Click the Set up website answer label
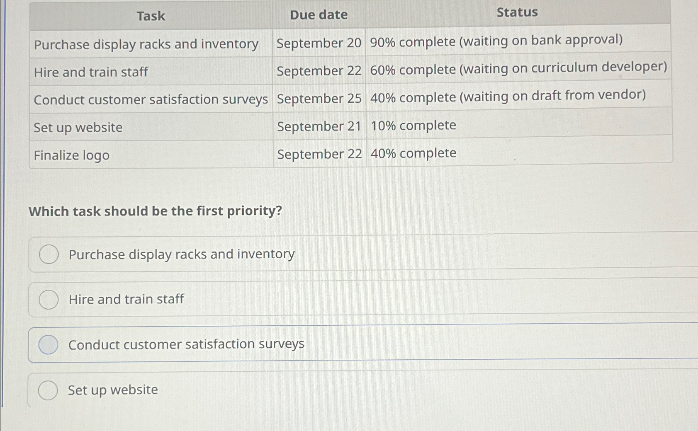 tap(112, 390)
